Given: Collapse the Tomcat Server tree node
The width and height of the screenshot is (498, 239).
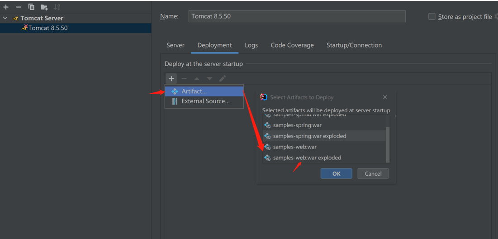Looking at the screenshot, I should pyautogui.click(x=5, y=18).
